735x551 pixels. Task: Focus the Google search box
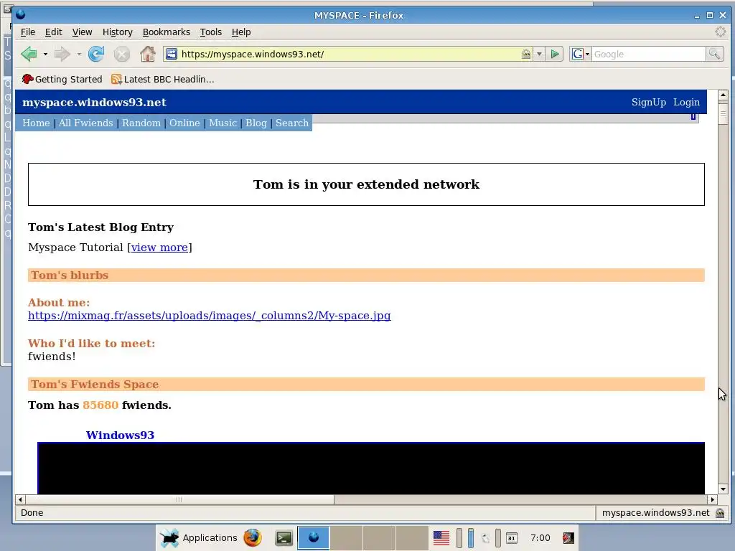[649, 54]
